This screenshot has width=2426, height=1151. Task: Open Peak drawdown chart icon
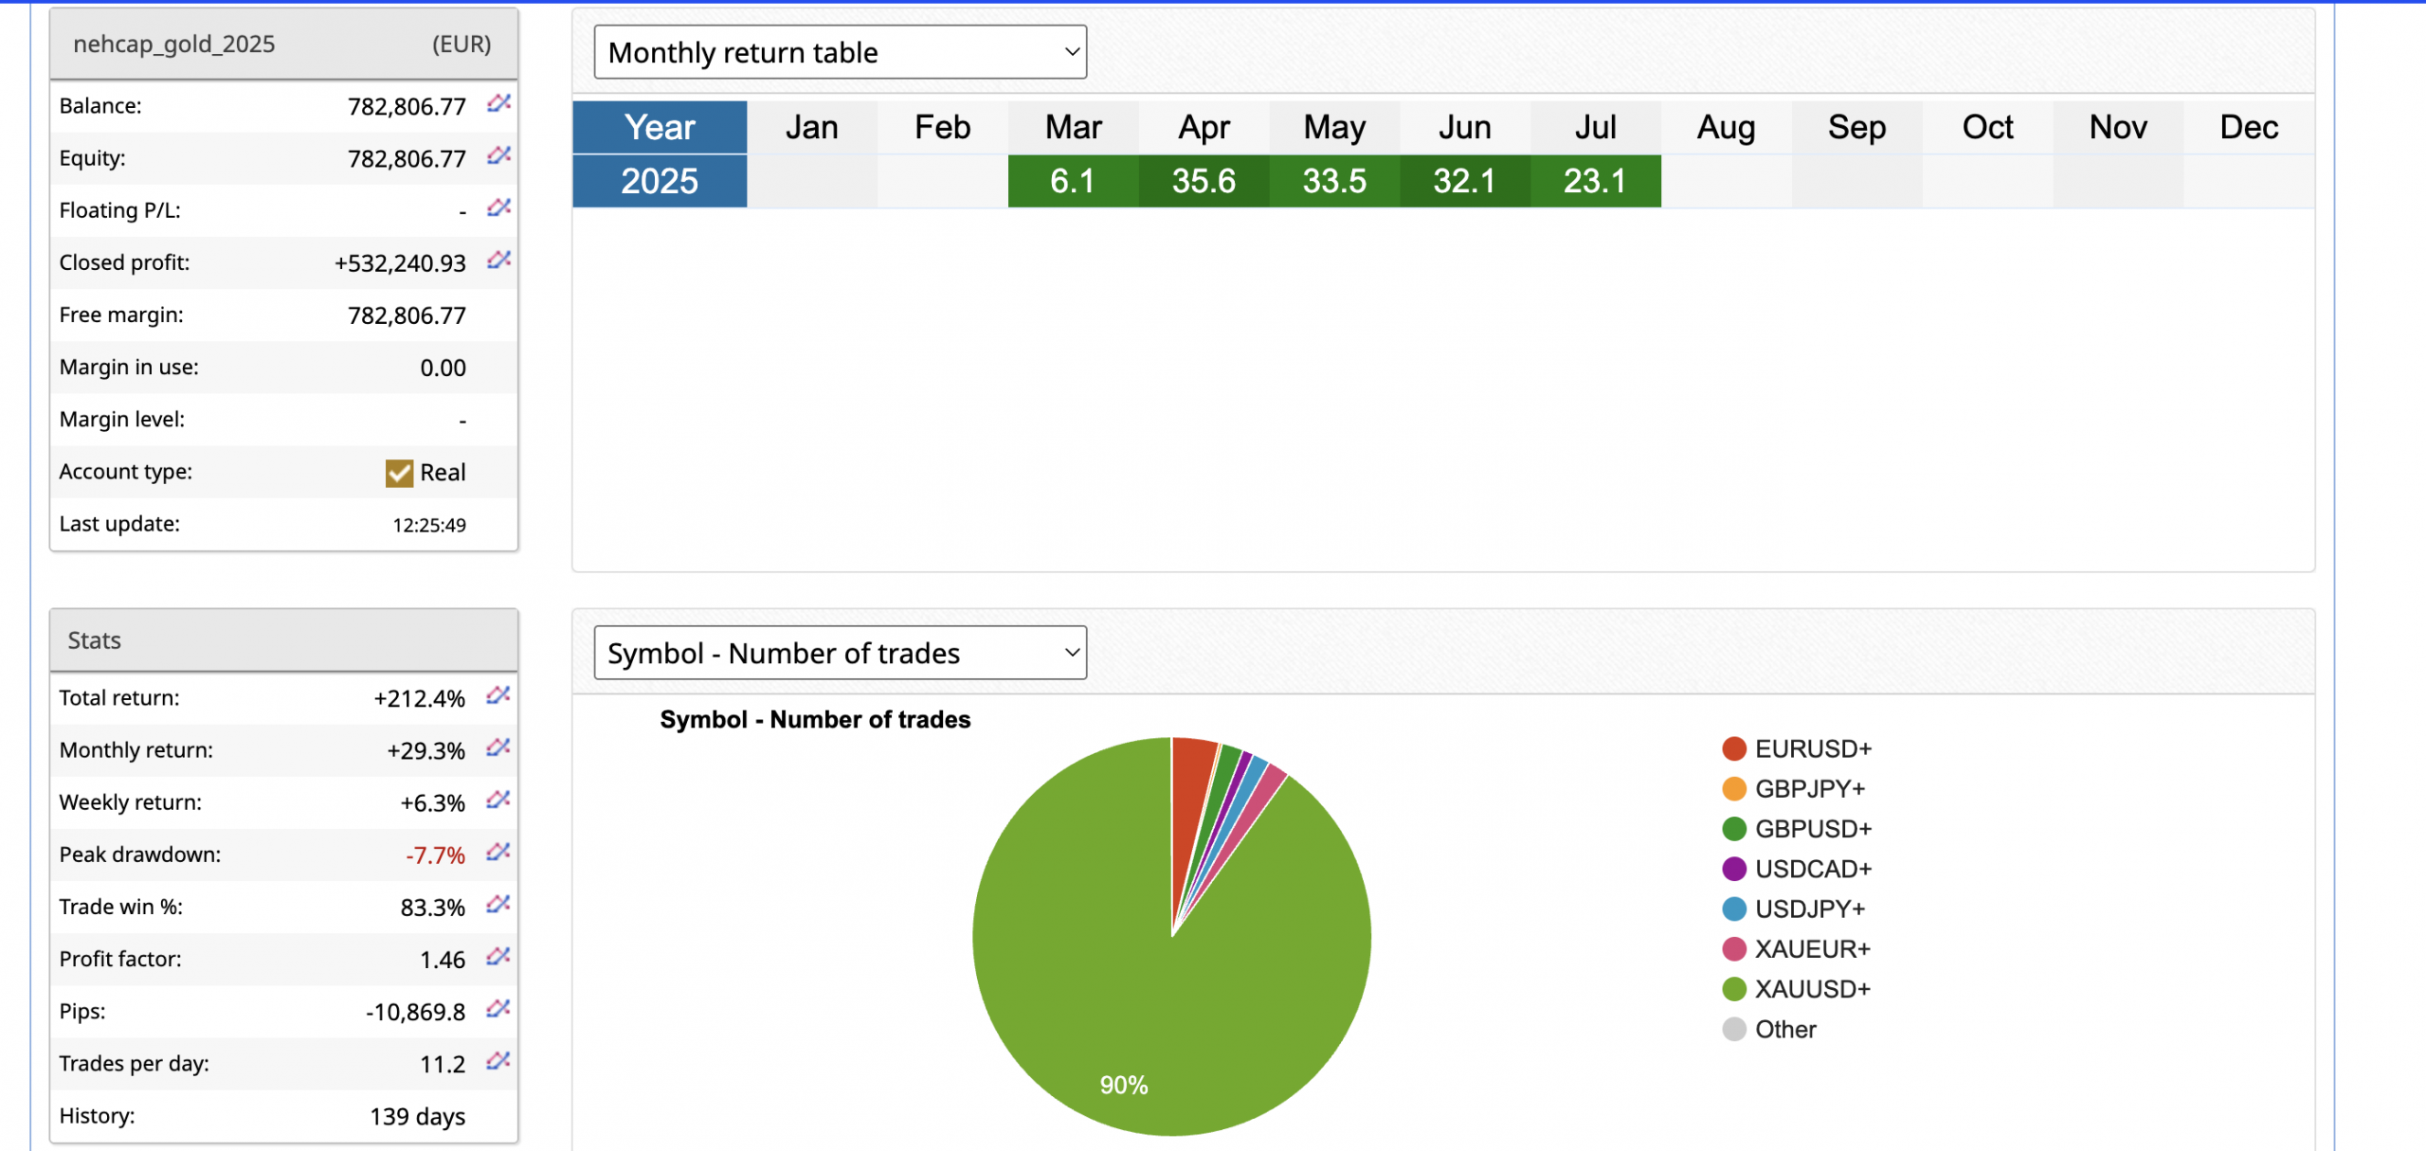coord(498,853)
